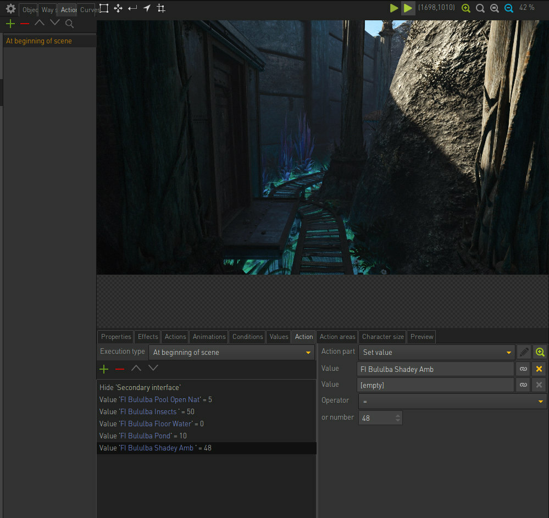
Task: Click the scene preview image
Action: (323, 147)
